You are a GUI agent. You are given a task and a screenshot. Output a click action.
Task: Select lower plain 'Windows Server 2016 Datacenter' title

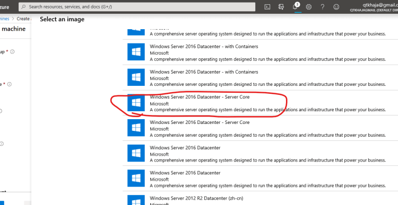185,173
